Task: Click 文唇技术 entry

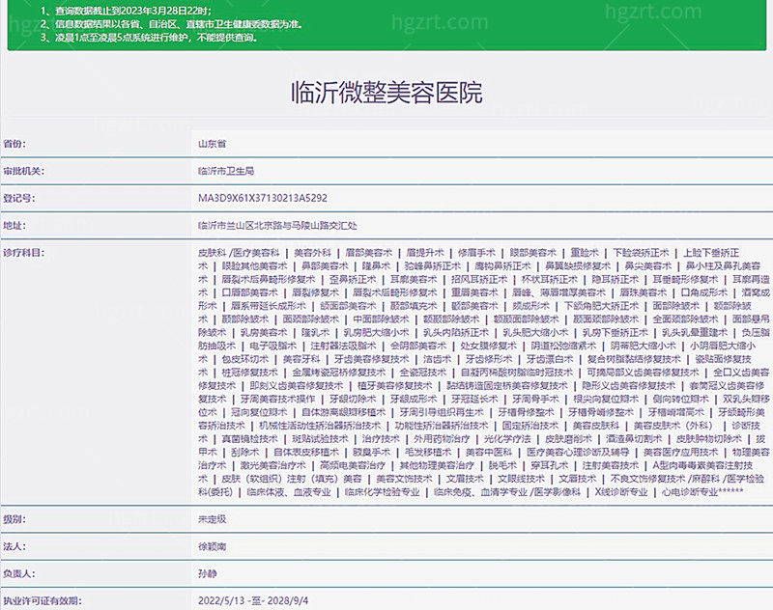Action: pyautogui.click(x=578, y=479)
